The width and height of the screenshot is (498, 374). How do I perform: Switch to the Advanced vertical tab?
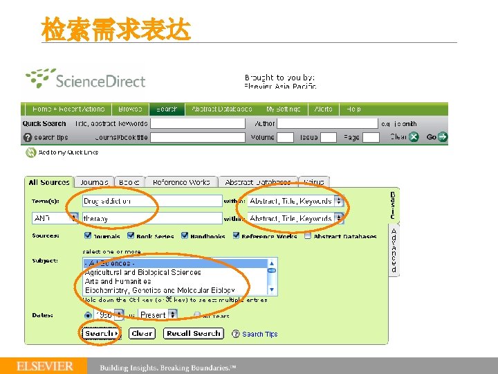[x=394, y=250]
